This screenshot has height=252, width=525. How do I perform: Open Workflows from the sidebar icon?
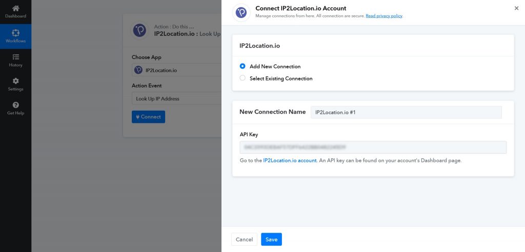pyautogui.click(x=15, y=33)
